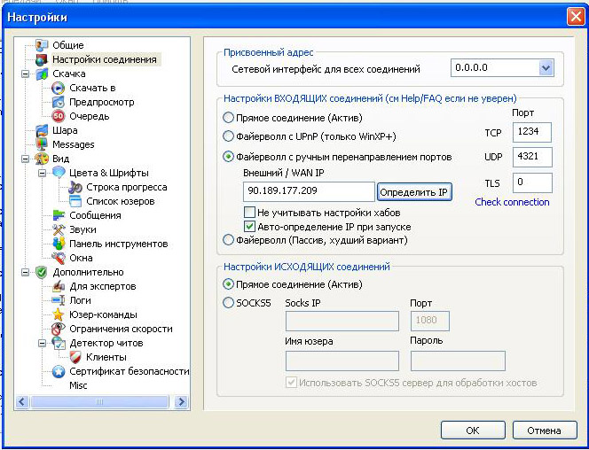The image size is (589, 450).
Task: Click the Общие settings icon in tree
Action: (42, 45)
